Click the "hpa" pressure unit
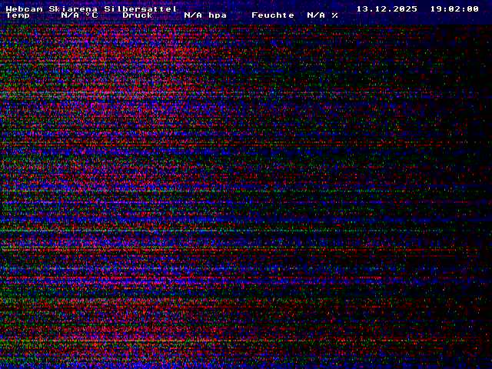 pos(218,15)
